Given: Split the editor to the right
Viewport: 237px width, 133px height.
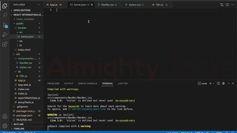Looking at the screenshot, I should (x=227, y=5).
